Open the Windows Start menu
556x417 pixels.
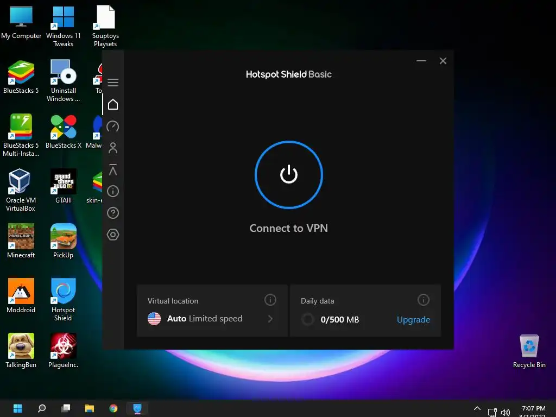tap(18, 408)
